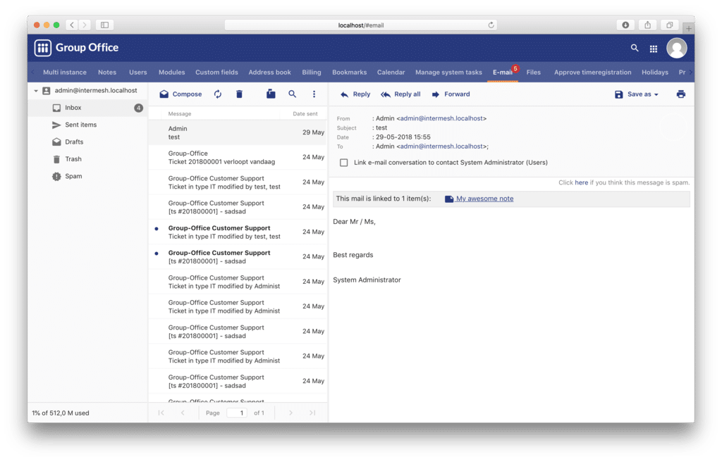Open the apps grid launcher icon
The image size is (722, 462).
654,49
